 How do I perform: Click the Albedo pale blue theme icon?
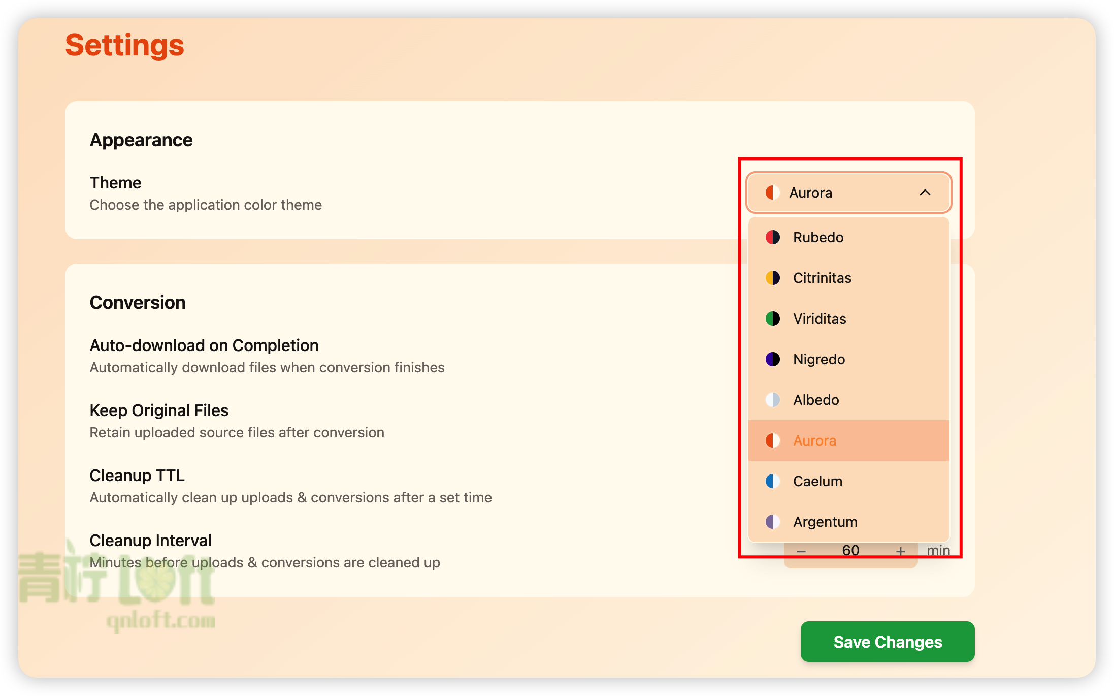click(772, 400)
